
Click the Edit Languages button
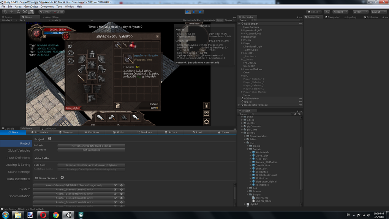pyautogui.click(x=91, y=150)
